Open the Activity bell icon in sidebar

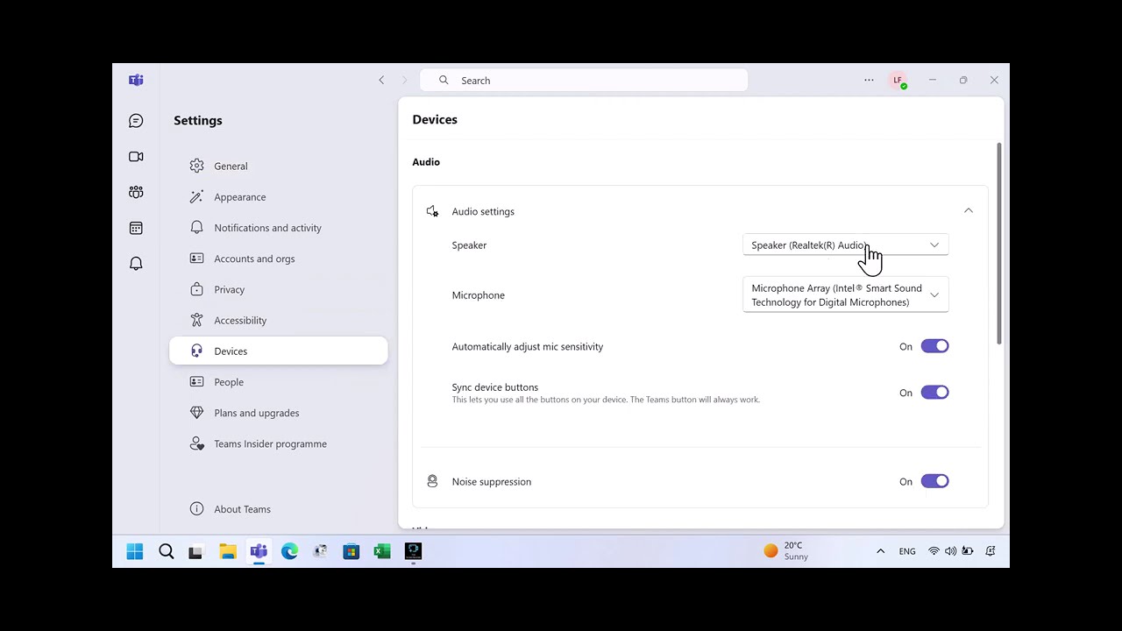136,264
